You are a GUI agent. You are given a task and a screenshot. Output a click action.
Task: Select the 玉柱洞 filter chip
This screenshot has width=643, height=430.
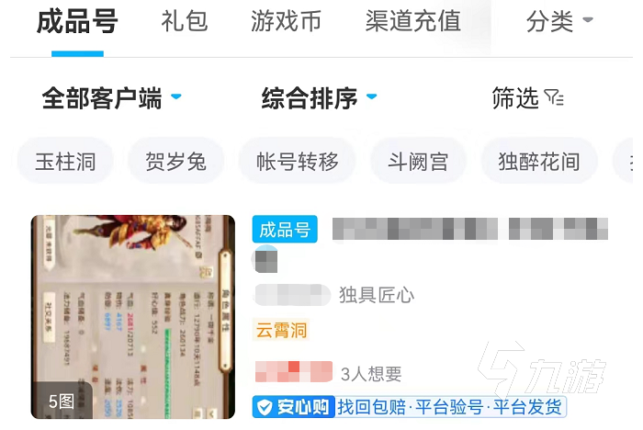pos(65,161)
